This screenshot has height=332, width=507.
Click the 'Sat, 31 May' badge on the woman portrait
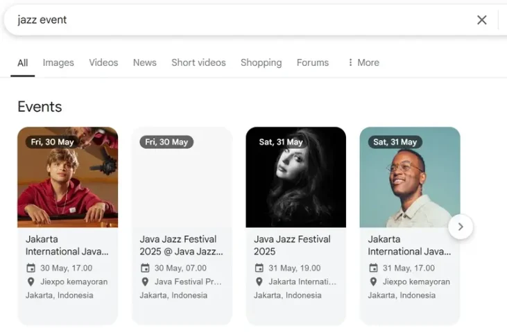[281, 142]
